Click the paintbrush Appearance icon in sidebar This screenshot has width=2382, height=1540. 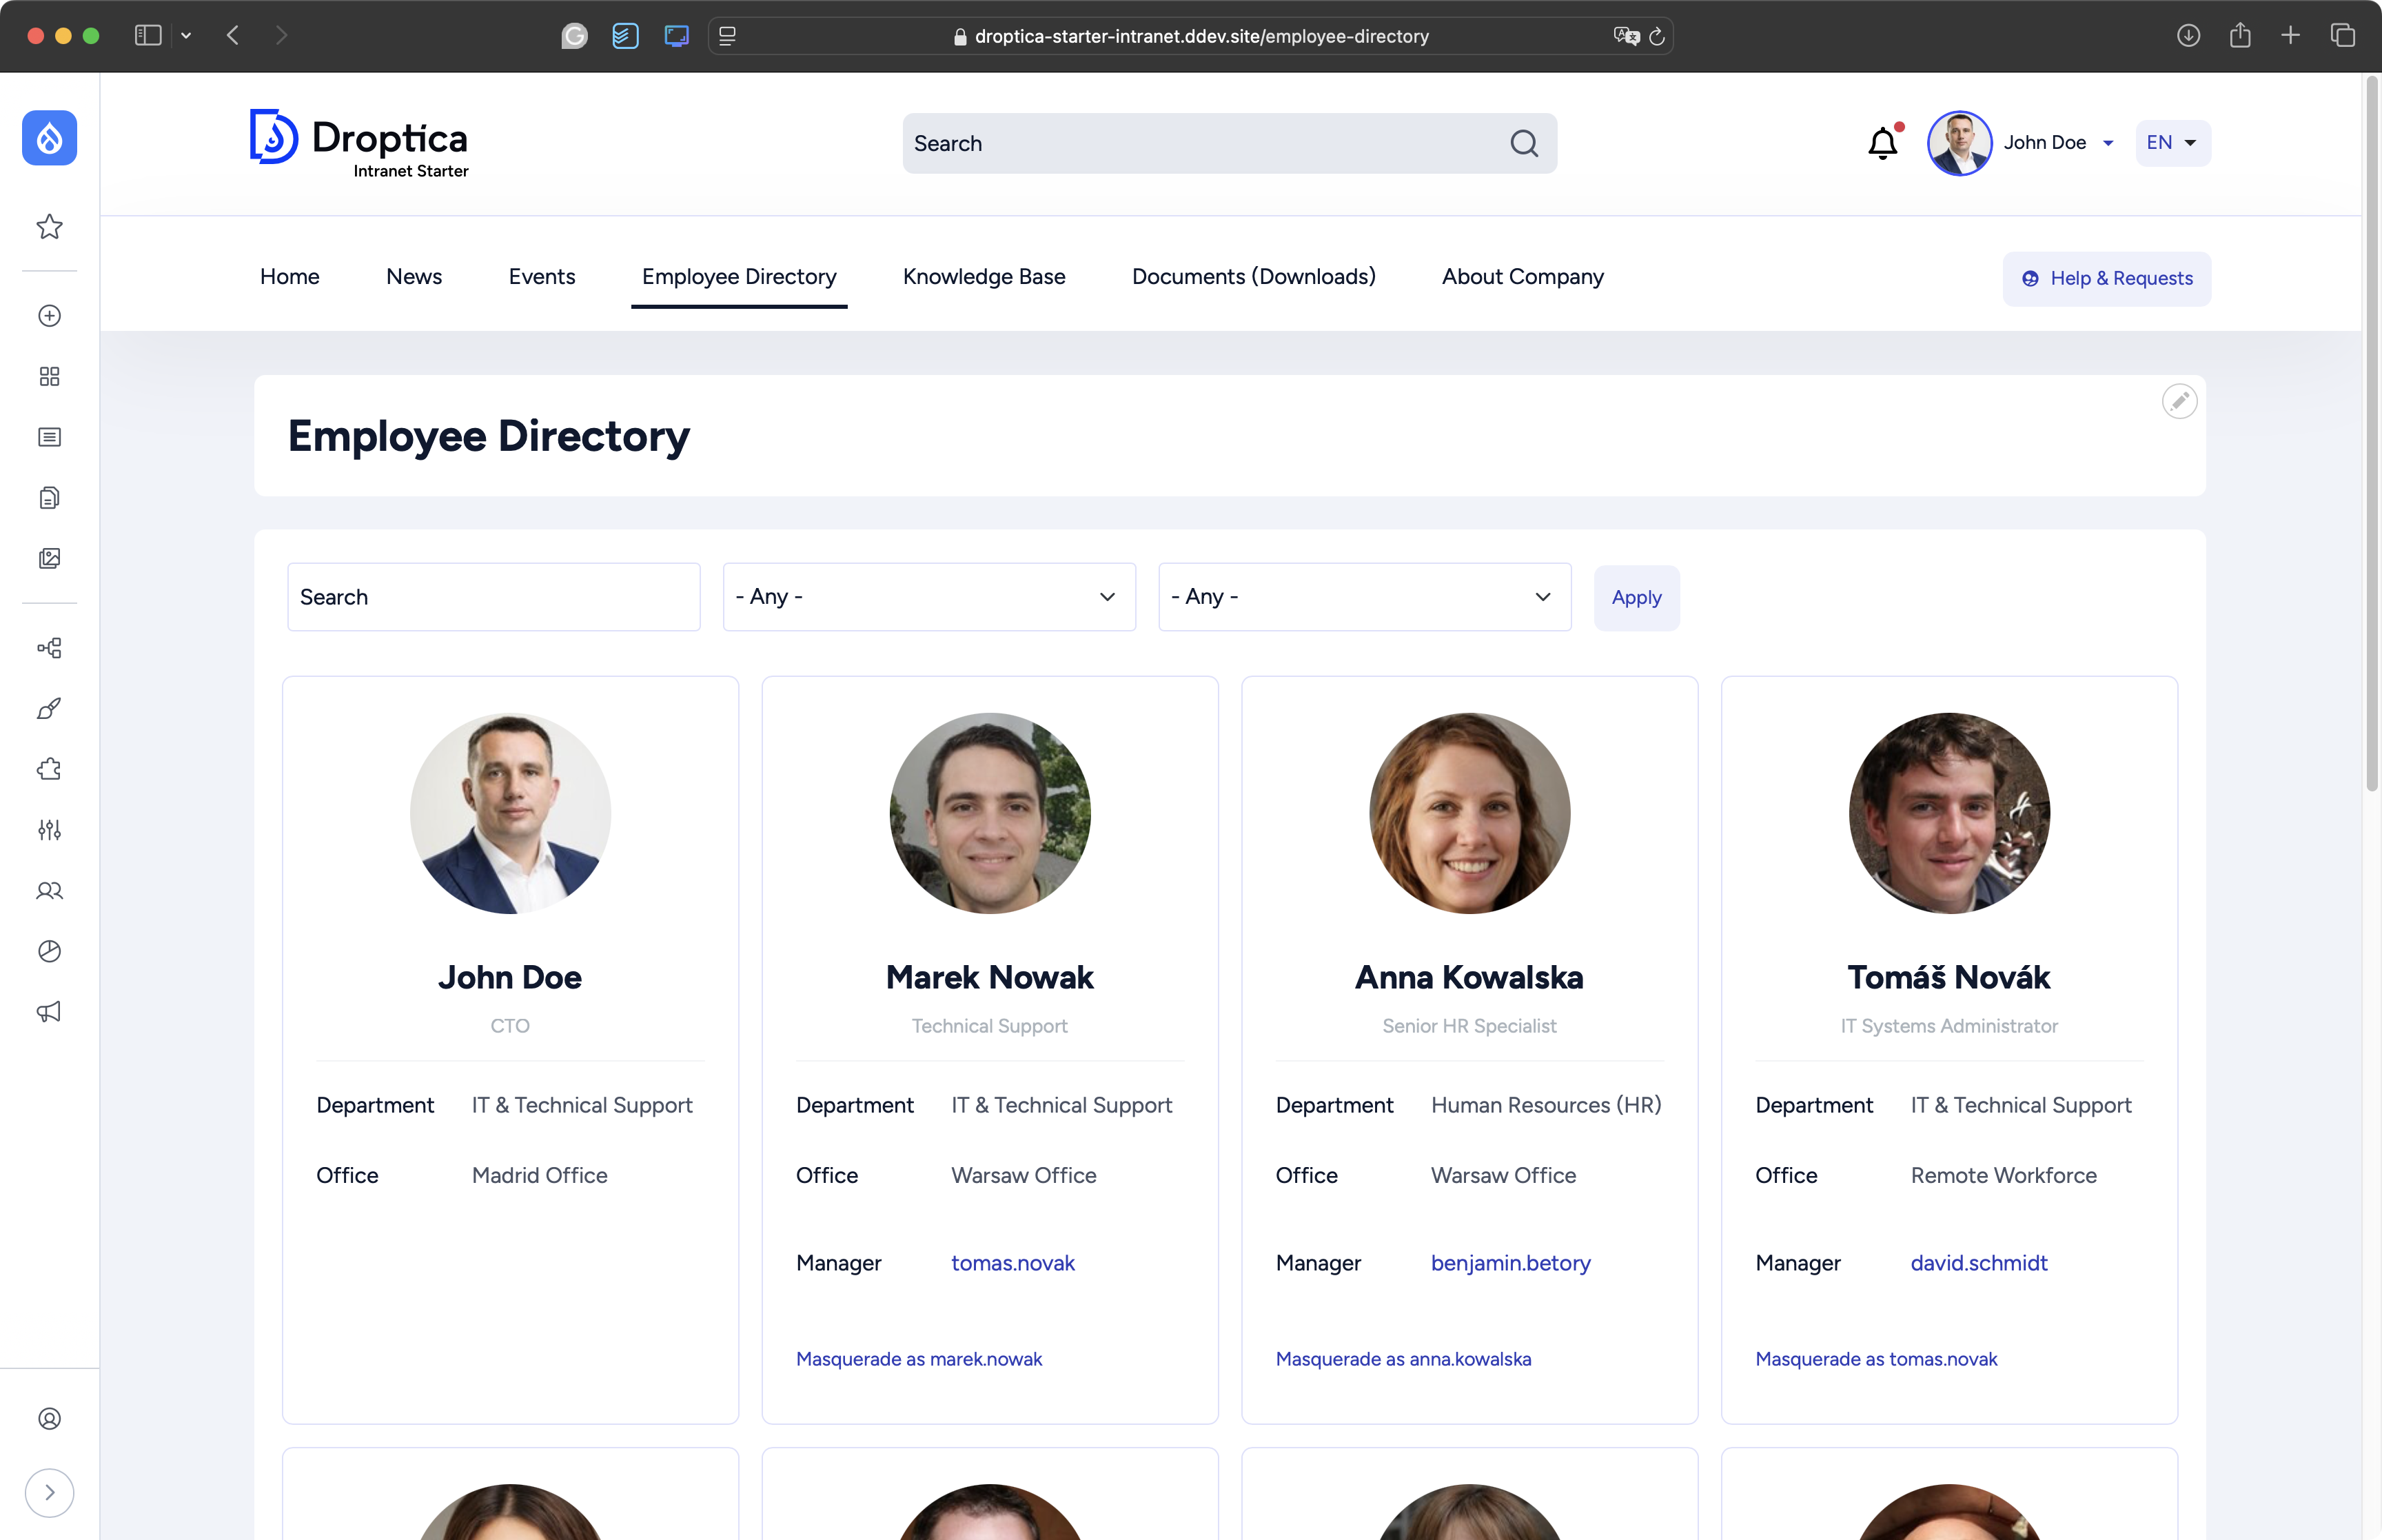click(x=49, y=709)
